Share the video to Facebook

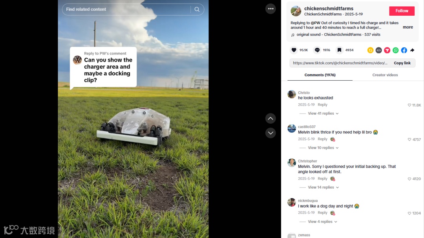[x=404, y=50]
